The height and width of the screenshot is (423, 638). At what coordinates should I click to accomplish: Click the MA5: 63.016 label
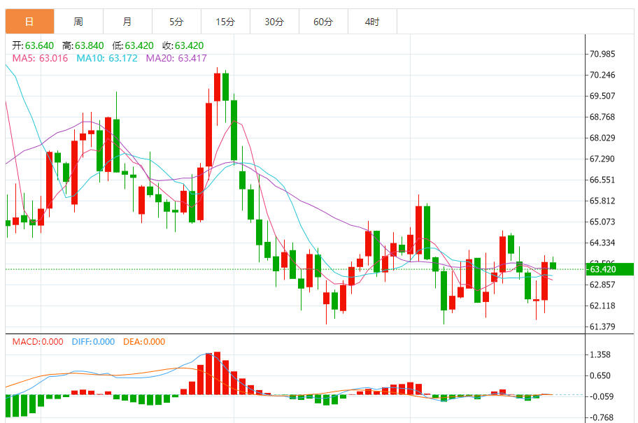(40, 58)
